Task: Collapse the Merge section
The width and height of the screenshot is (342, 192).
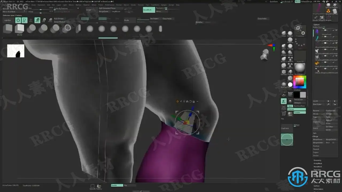Action: coord(316,136)
